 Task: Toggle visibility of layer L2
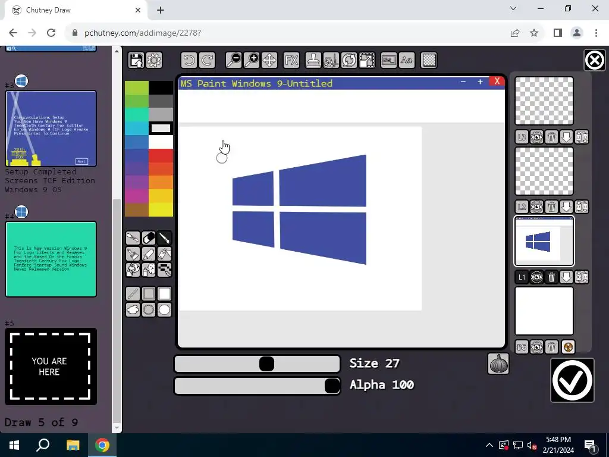(x=537, y=206)
